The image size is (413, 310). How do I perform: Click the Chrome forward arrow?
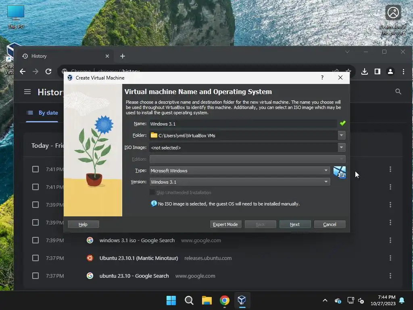point(35,71)
